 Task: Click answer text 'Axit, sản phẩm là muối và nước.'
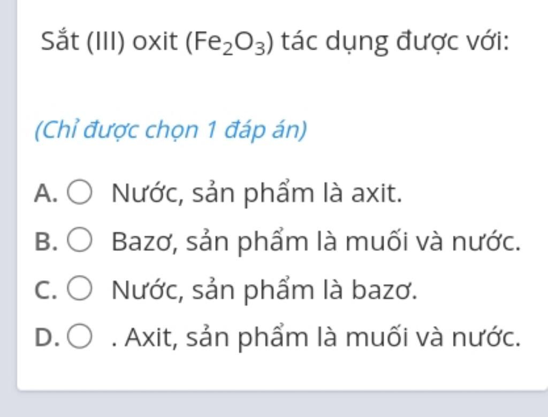323,338
